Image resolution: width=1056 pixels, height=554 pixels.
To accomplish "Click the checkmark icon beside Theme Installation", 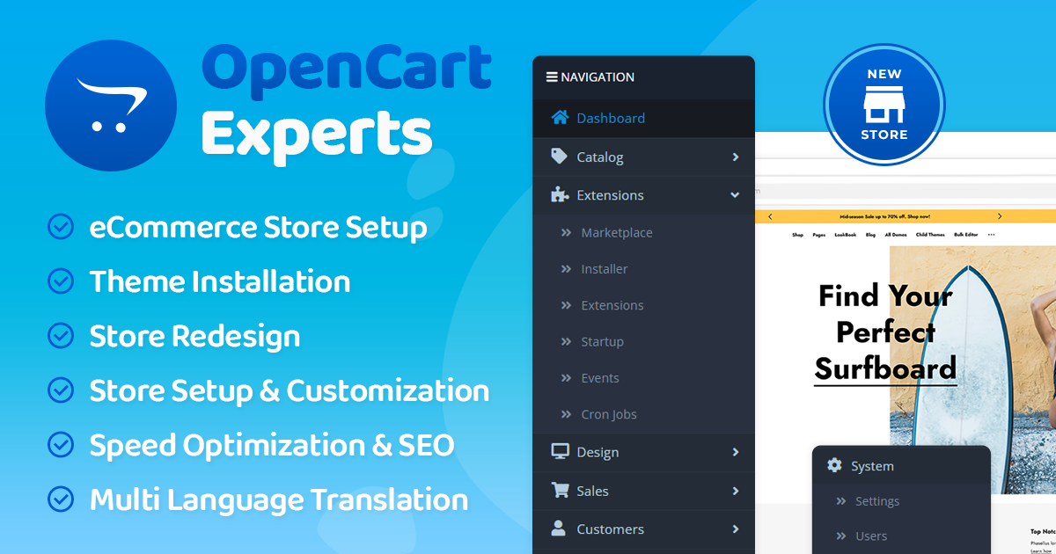I will pyautogui.click(x=60, y=281).
